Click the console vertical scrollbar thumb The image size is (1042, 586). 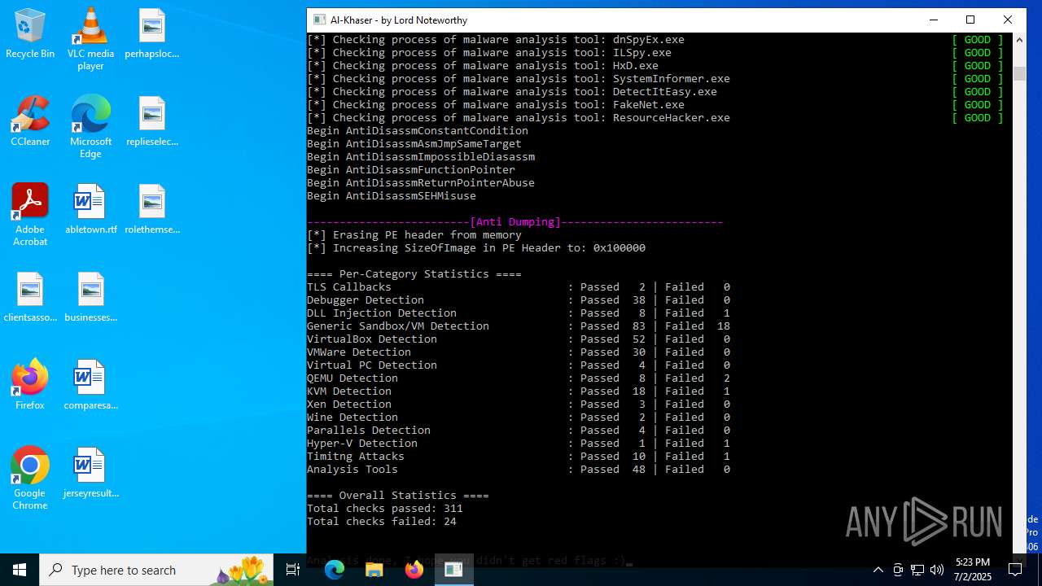[x=1019, y=73]
